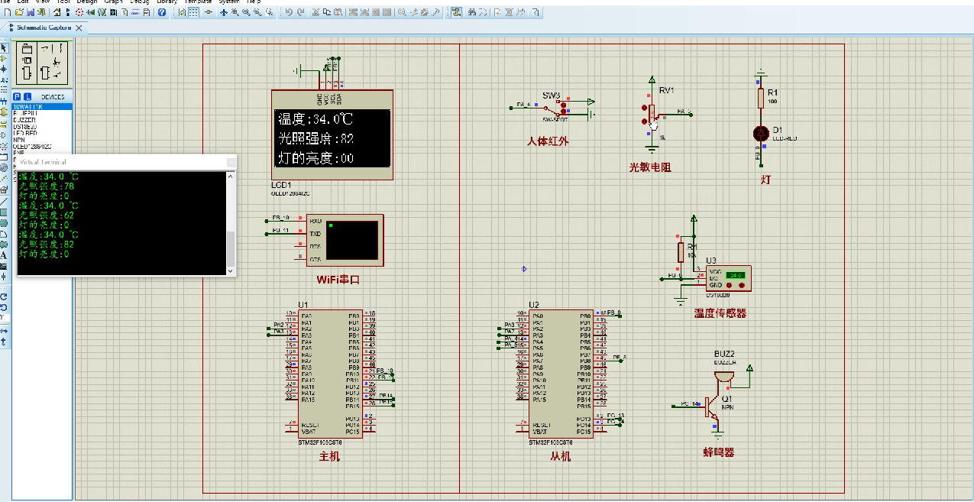
Task: Open the Library Manager with the L button
Action: point(26,96)
